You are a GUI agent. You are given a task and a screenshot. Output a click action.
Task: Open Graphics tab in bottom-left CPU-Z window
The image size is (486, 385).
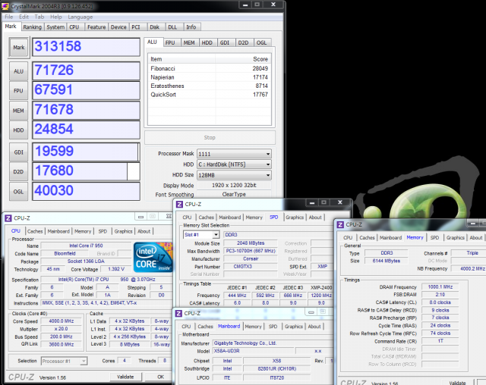[123, 231]
